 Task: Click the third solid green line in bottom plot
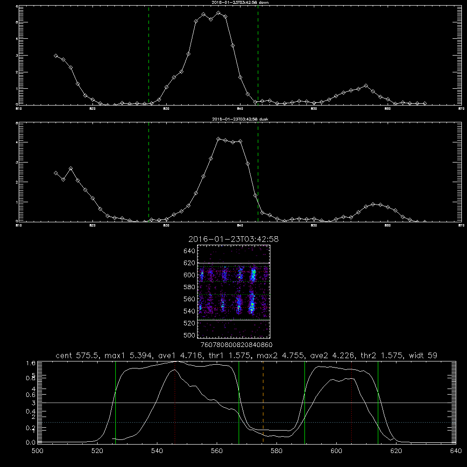click(x=304, y=402)
